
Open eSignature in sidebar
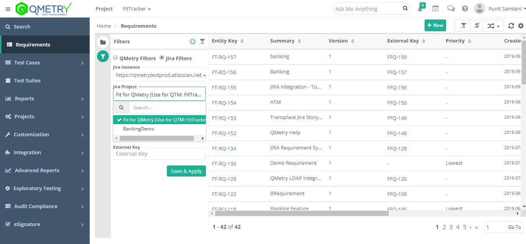pos(45,224)
